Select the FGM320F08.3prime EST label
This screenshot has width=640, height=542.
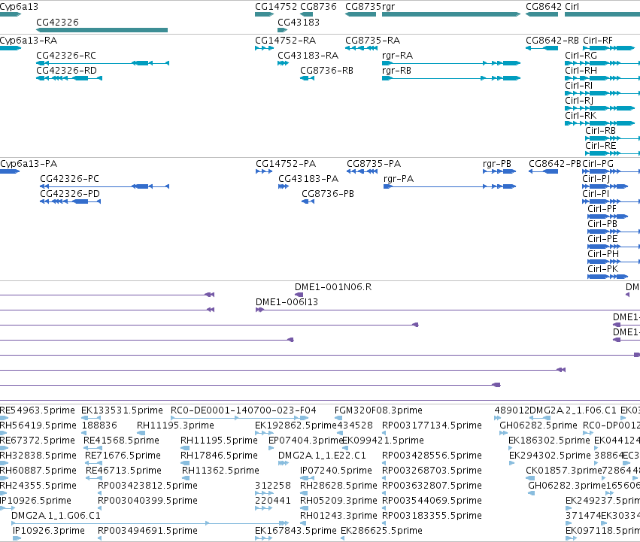[x=378, y=410]
